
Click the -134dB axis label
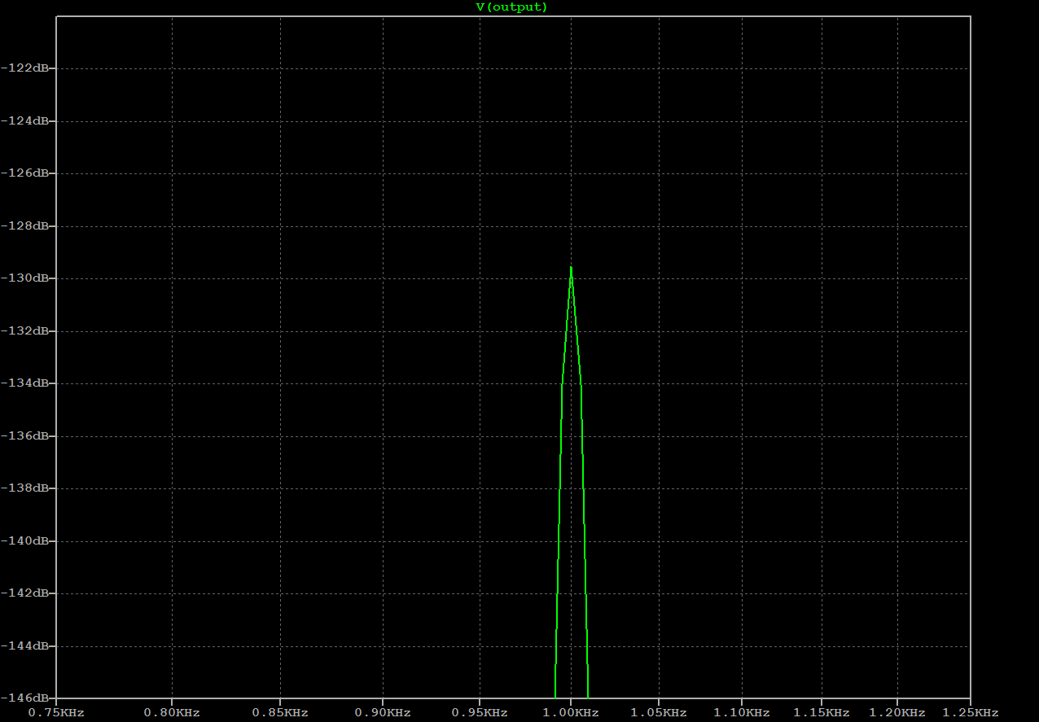27,383
